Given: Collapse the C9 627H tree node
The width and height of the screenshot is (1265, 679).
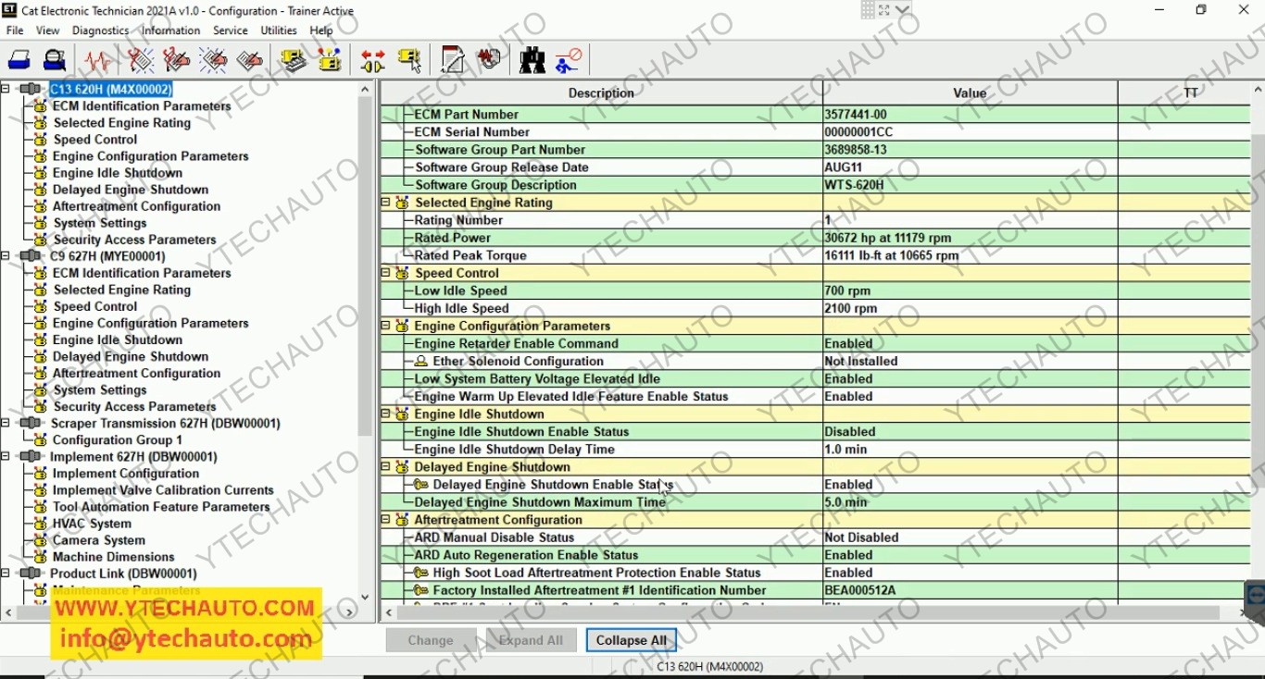Looking at the screenshot, I should 6,256.
